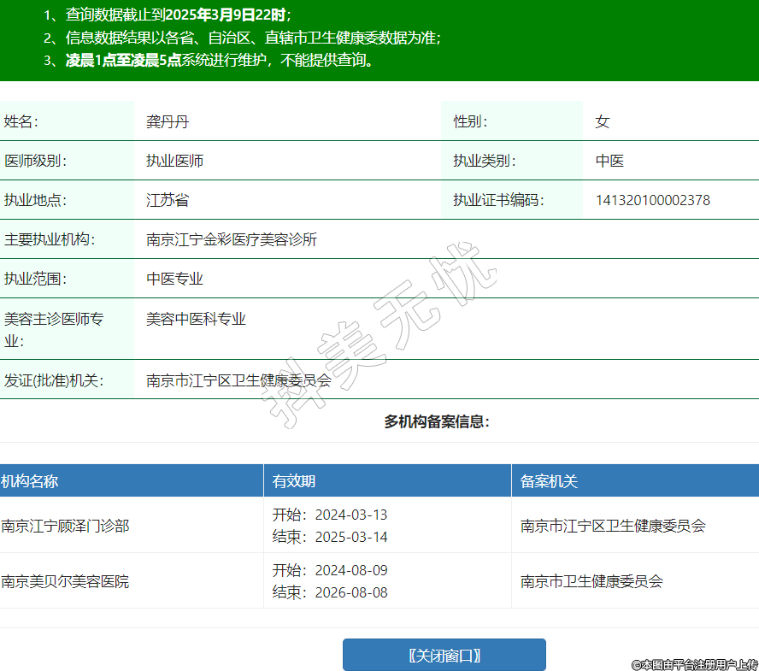This screenshot has width=759, height=671.
Task: Click the end date 2026-08-08
Action: (x=350, y=592)
